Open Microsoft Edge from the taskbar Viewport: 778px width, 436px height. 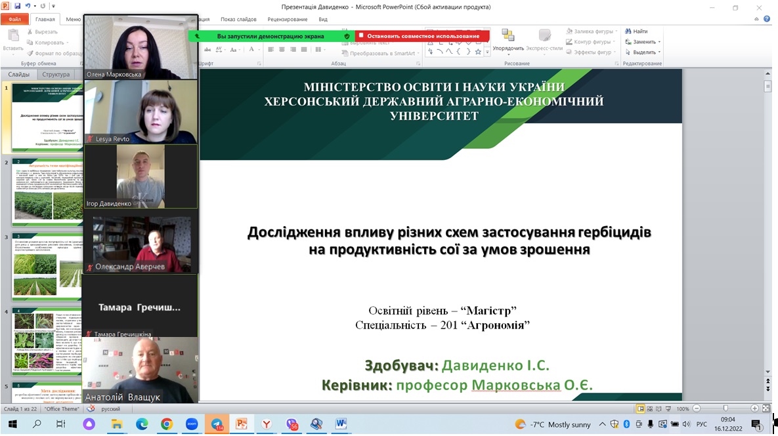point(142,424)
